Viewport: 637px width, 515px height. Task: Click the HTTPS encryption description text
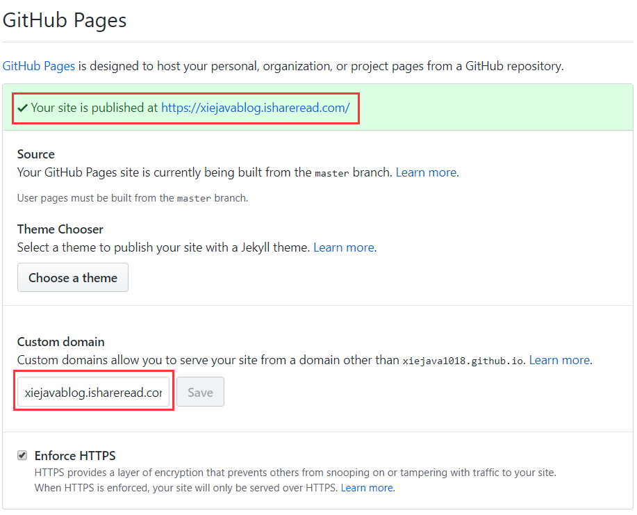point(295,473)
